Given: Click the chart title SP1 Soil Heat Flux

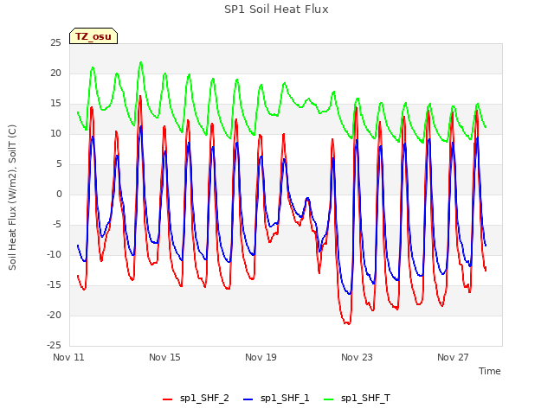Looking at the screenshot, I should (x=276, y=10).
